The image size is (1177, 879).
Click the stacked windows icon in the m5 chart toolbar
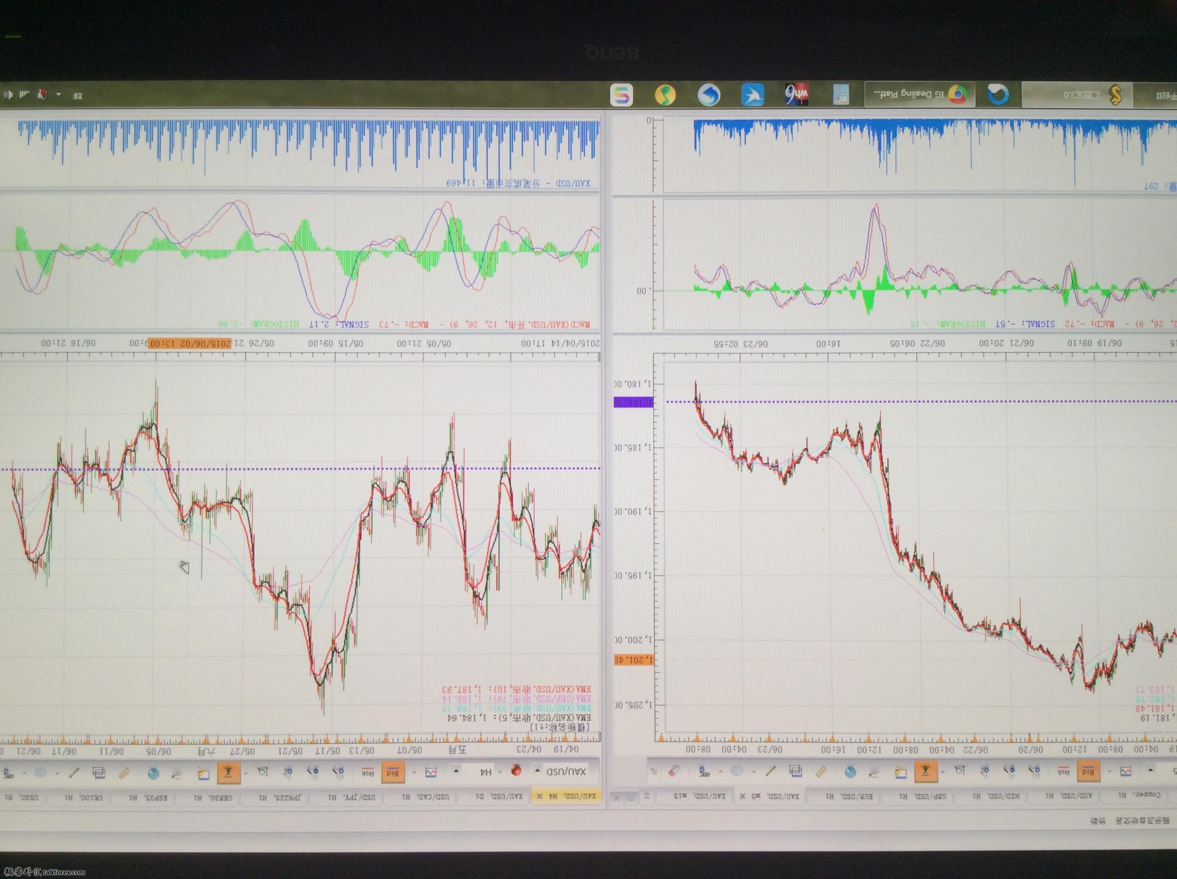tap(796, 771)
